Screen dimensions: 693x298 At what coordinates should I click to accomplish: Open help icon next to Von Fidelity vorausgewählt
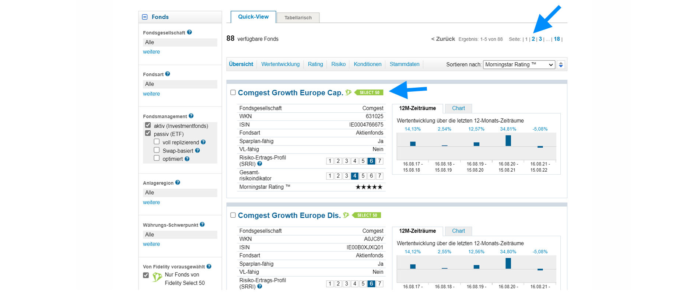click(x=209, y=266)
